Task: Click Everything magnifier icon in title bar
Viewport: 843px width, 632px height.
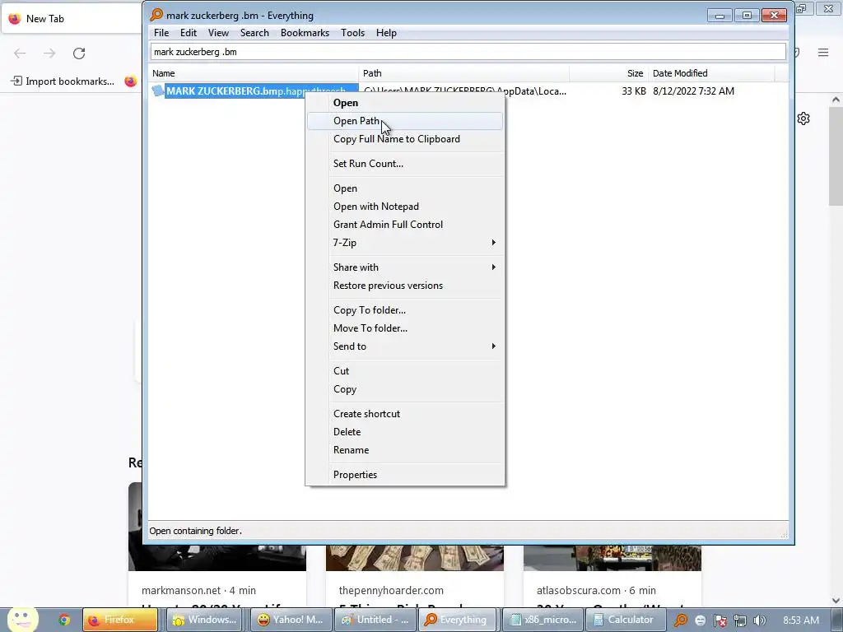Action: [x=156, y=15]
